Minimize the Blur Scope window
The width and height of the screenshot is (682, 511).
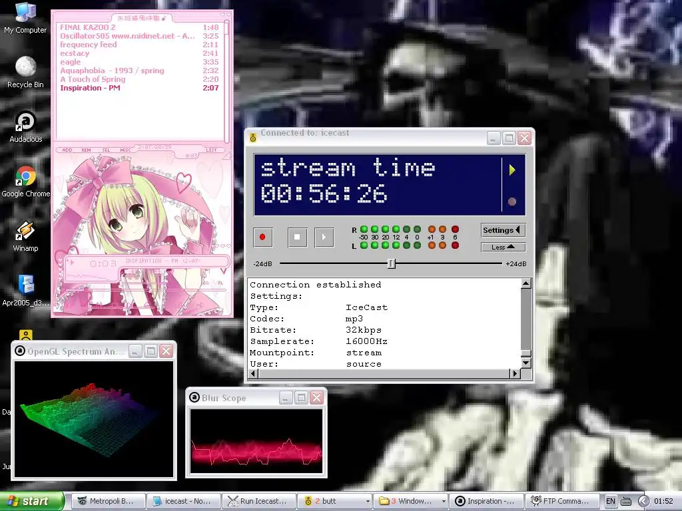pos(285,398)
